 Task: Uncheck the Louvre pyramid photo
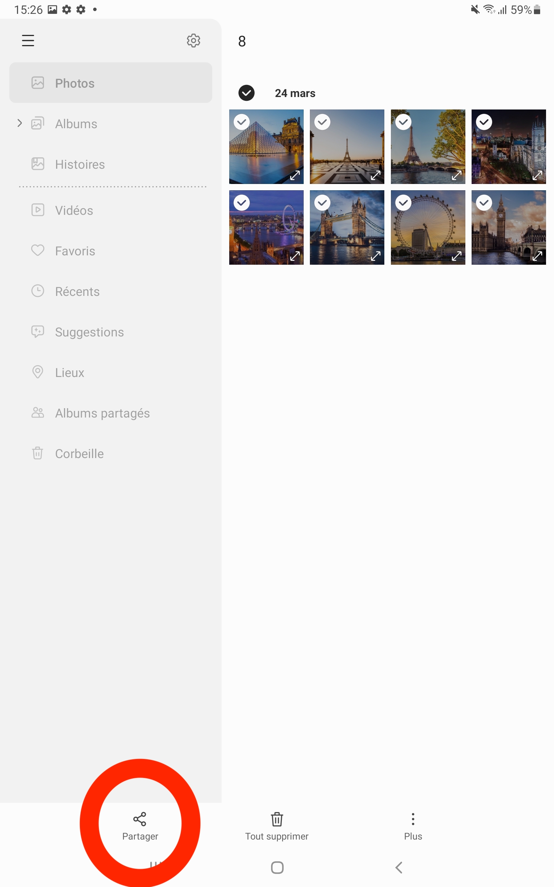[x=242, y=122]
